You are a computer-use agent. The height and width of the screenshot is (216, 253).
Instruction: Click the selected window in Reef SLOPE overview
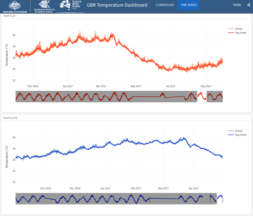(x=219, y=199)
